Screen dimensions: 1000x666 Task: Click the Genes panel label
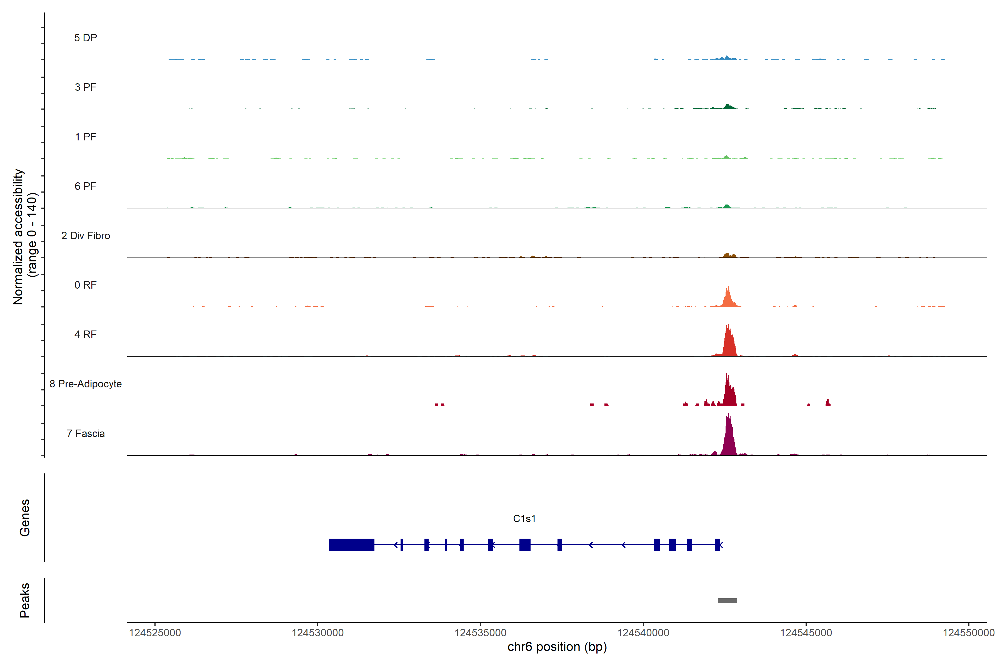coord(25,518)
